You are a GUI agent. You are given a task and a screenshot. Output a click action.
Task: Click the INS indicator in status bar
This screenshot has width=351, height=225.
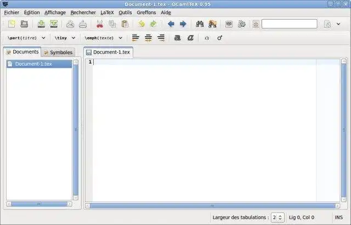click(x=339, y=217)
